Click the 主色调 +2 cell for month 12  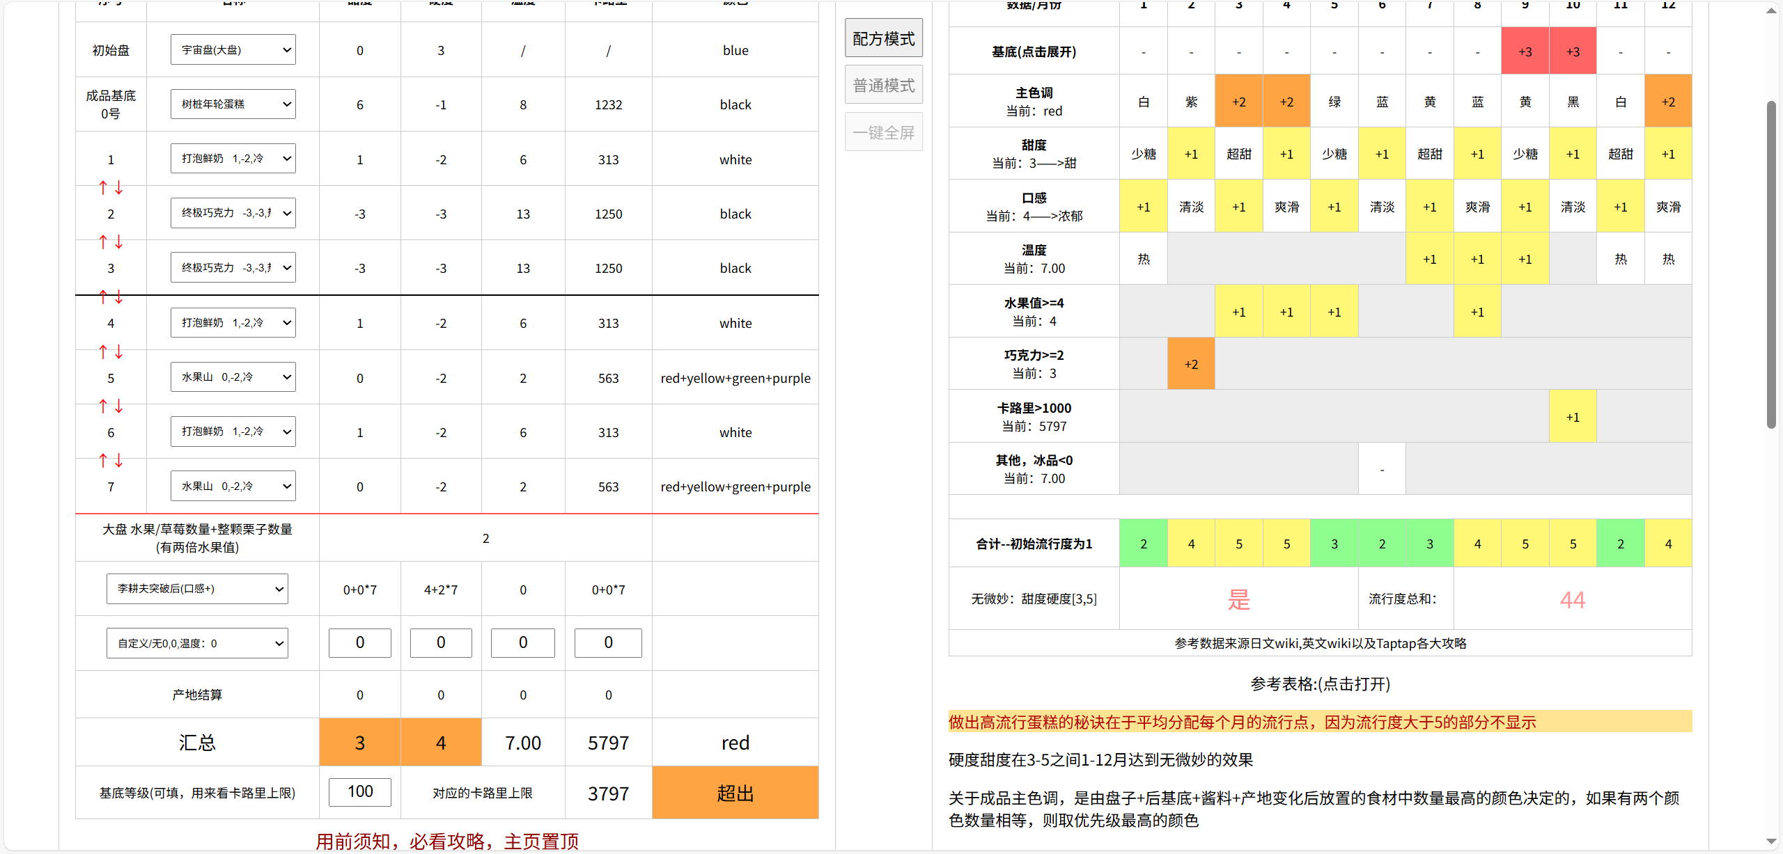1668,102
